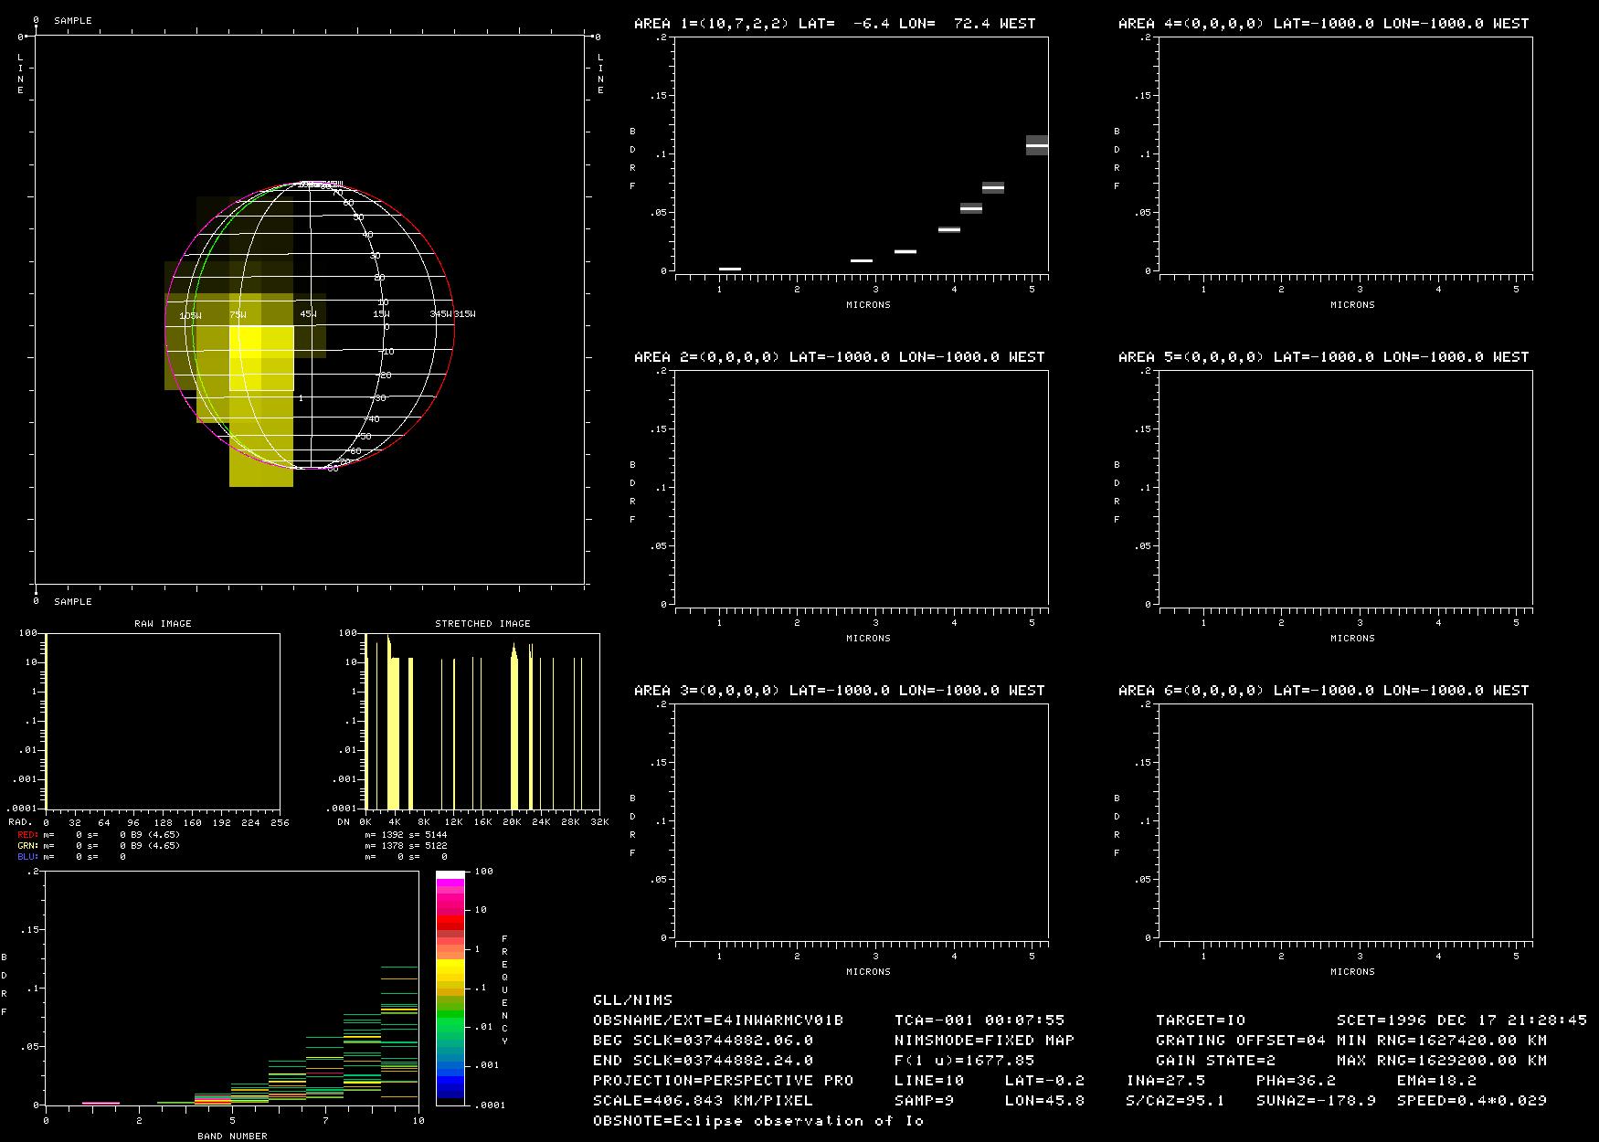Click the bright yellow pixel block on Io
Screen dimensions: 1599x1142
click(260, 358)
